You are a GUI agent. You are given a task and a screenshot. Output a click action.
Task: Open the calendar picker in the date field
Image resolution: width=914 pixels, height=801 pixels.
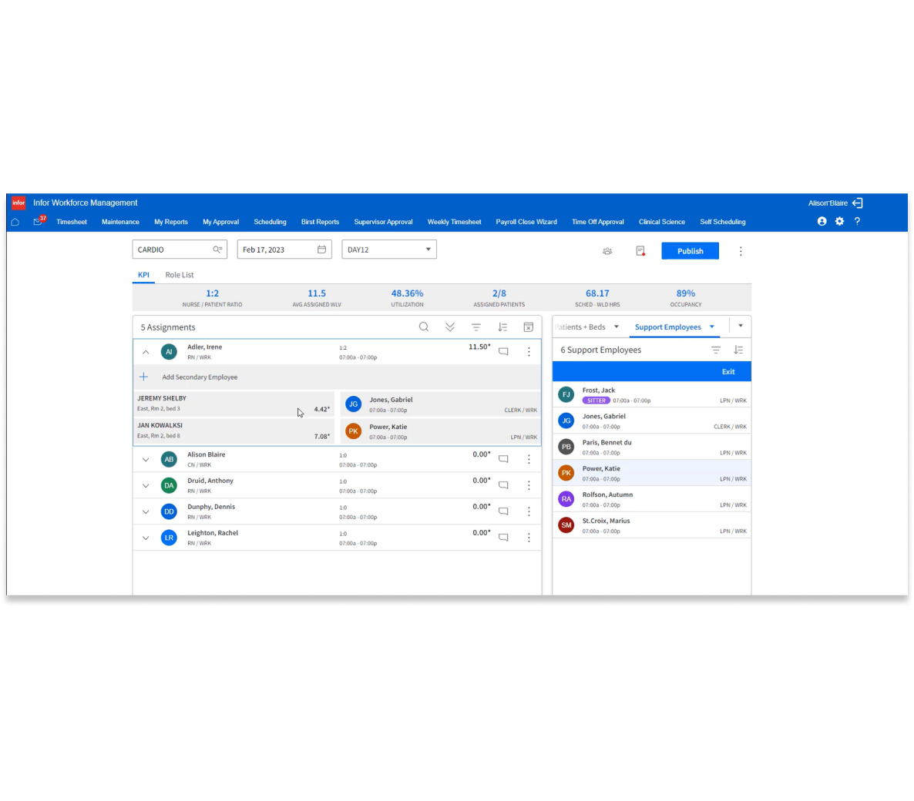pyautogui.click(x=322, y=250)
